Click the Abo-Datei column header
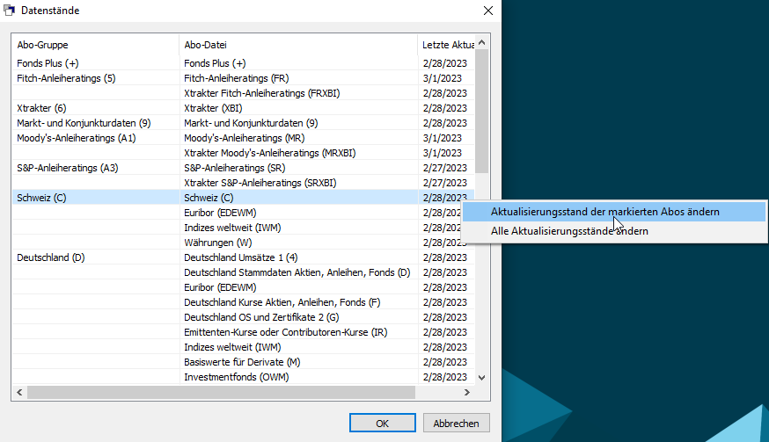769x442 pixels. click(x=297, y=45)
